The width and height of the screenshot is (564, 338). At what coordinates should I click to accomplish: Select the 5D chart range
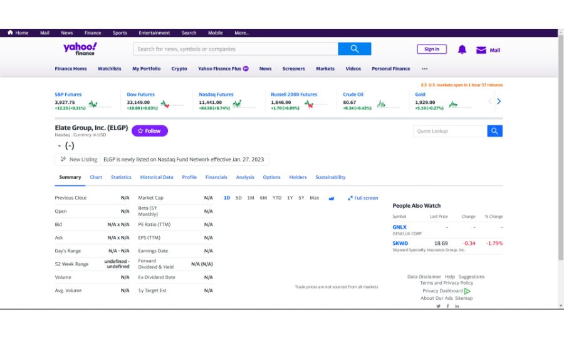pos(239,198)
